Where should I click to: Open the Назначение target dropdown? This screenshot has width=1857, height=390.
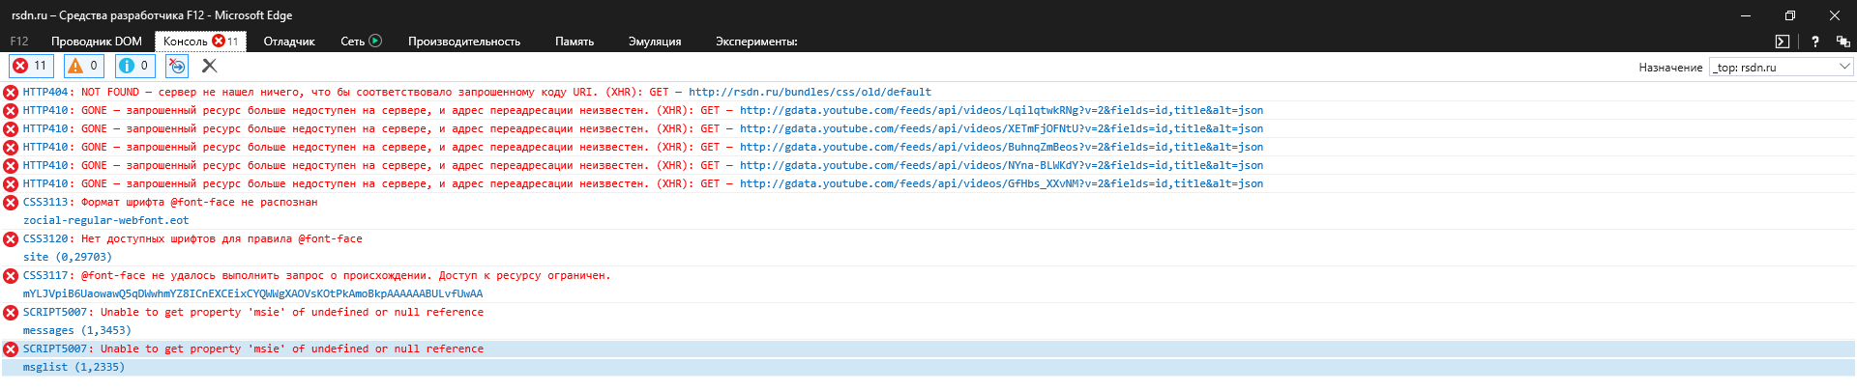click(x=1781, y=67)
